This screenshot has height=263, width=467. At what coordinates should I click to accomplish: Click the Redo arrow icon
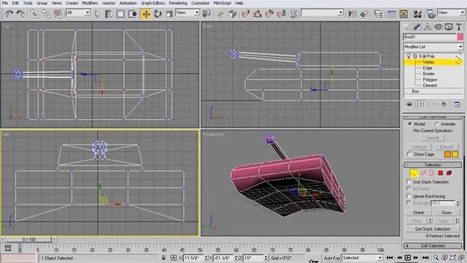coord(20,14)
